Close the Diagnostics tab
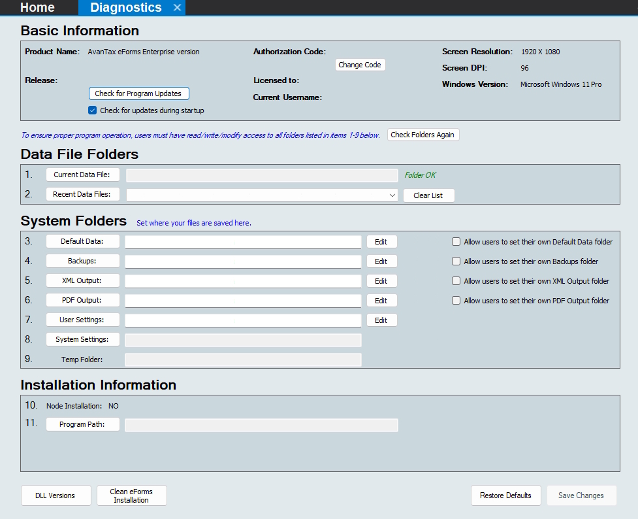Screen dimensions: 638x519 pos(177,8)
